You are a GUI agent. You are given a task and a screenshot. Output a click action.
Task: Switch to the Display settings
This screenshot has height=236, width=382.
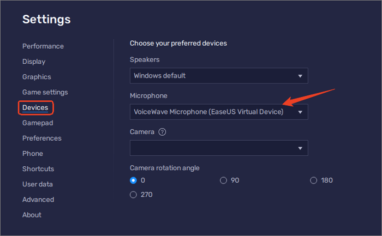pos(34,62)
